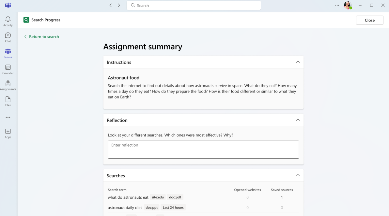Go to Teams in sidebar
Screen dimensions: 389x216
[x=8, y=53]
